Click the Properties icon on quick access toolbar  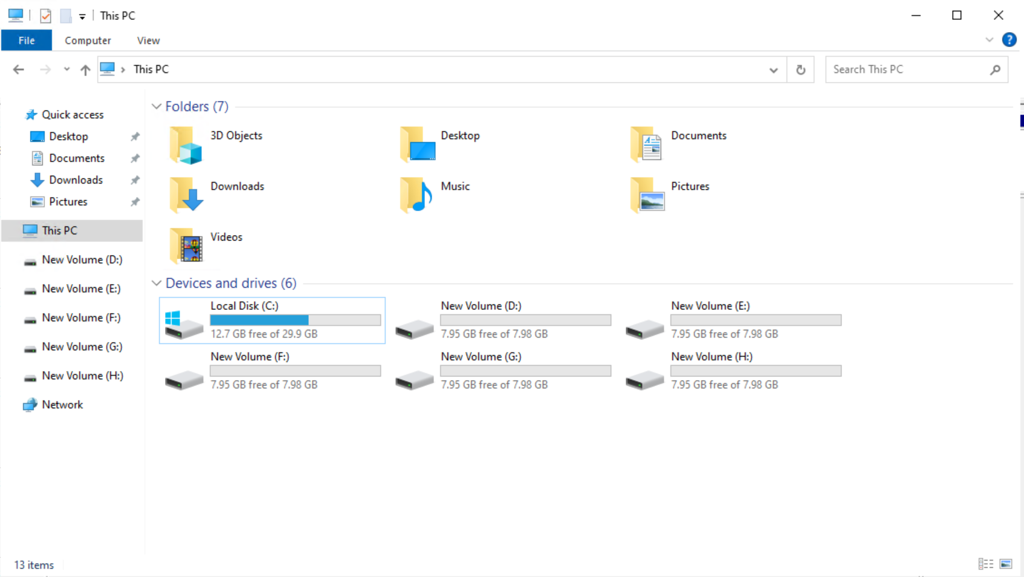pos(45,15)
